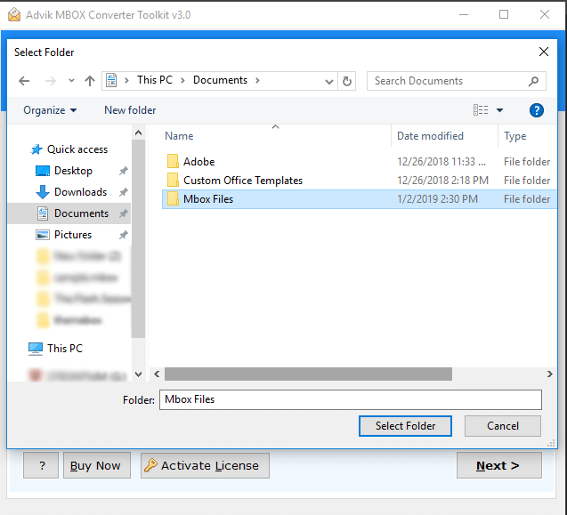Screen dimensions: 567x515
Task: Close the Select Folder dialog
Action: point(544,52)
